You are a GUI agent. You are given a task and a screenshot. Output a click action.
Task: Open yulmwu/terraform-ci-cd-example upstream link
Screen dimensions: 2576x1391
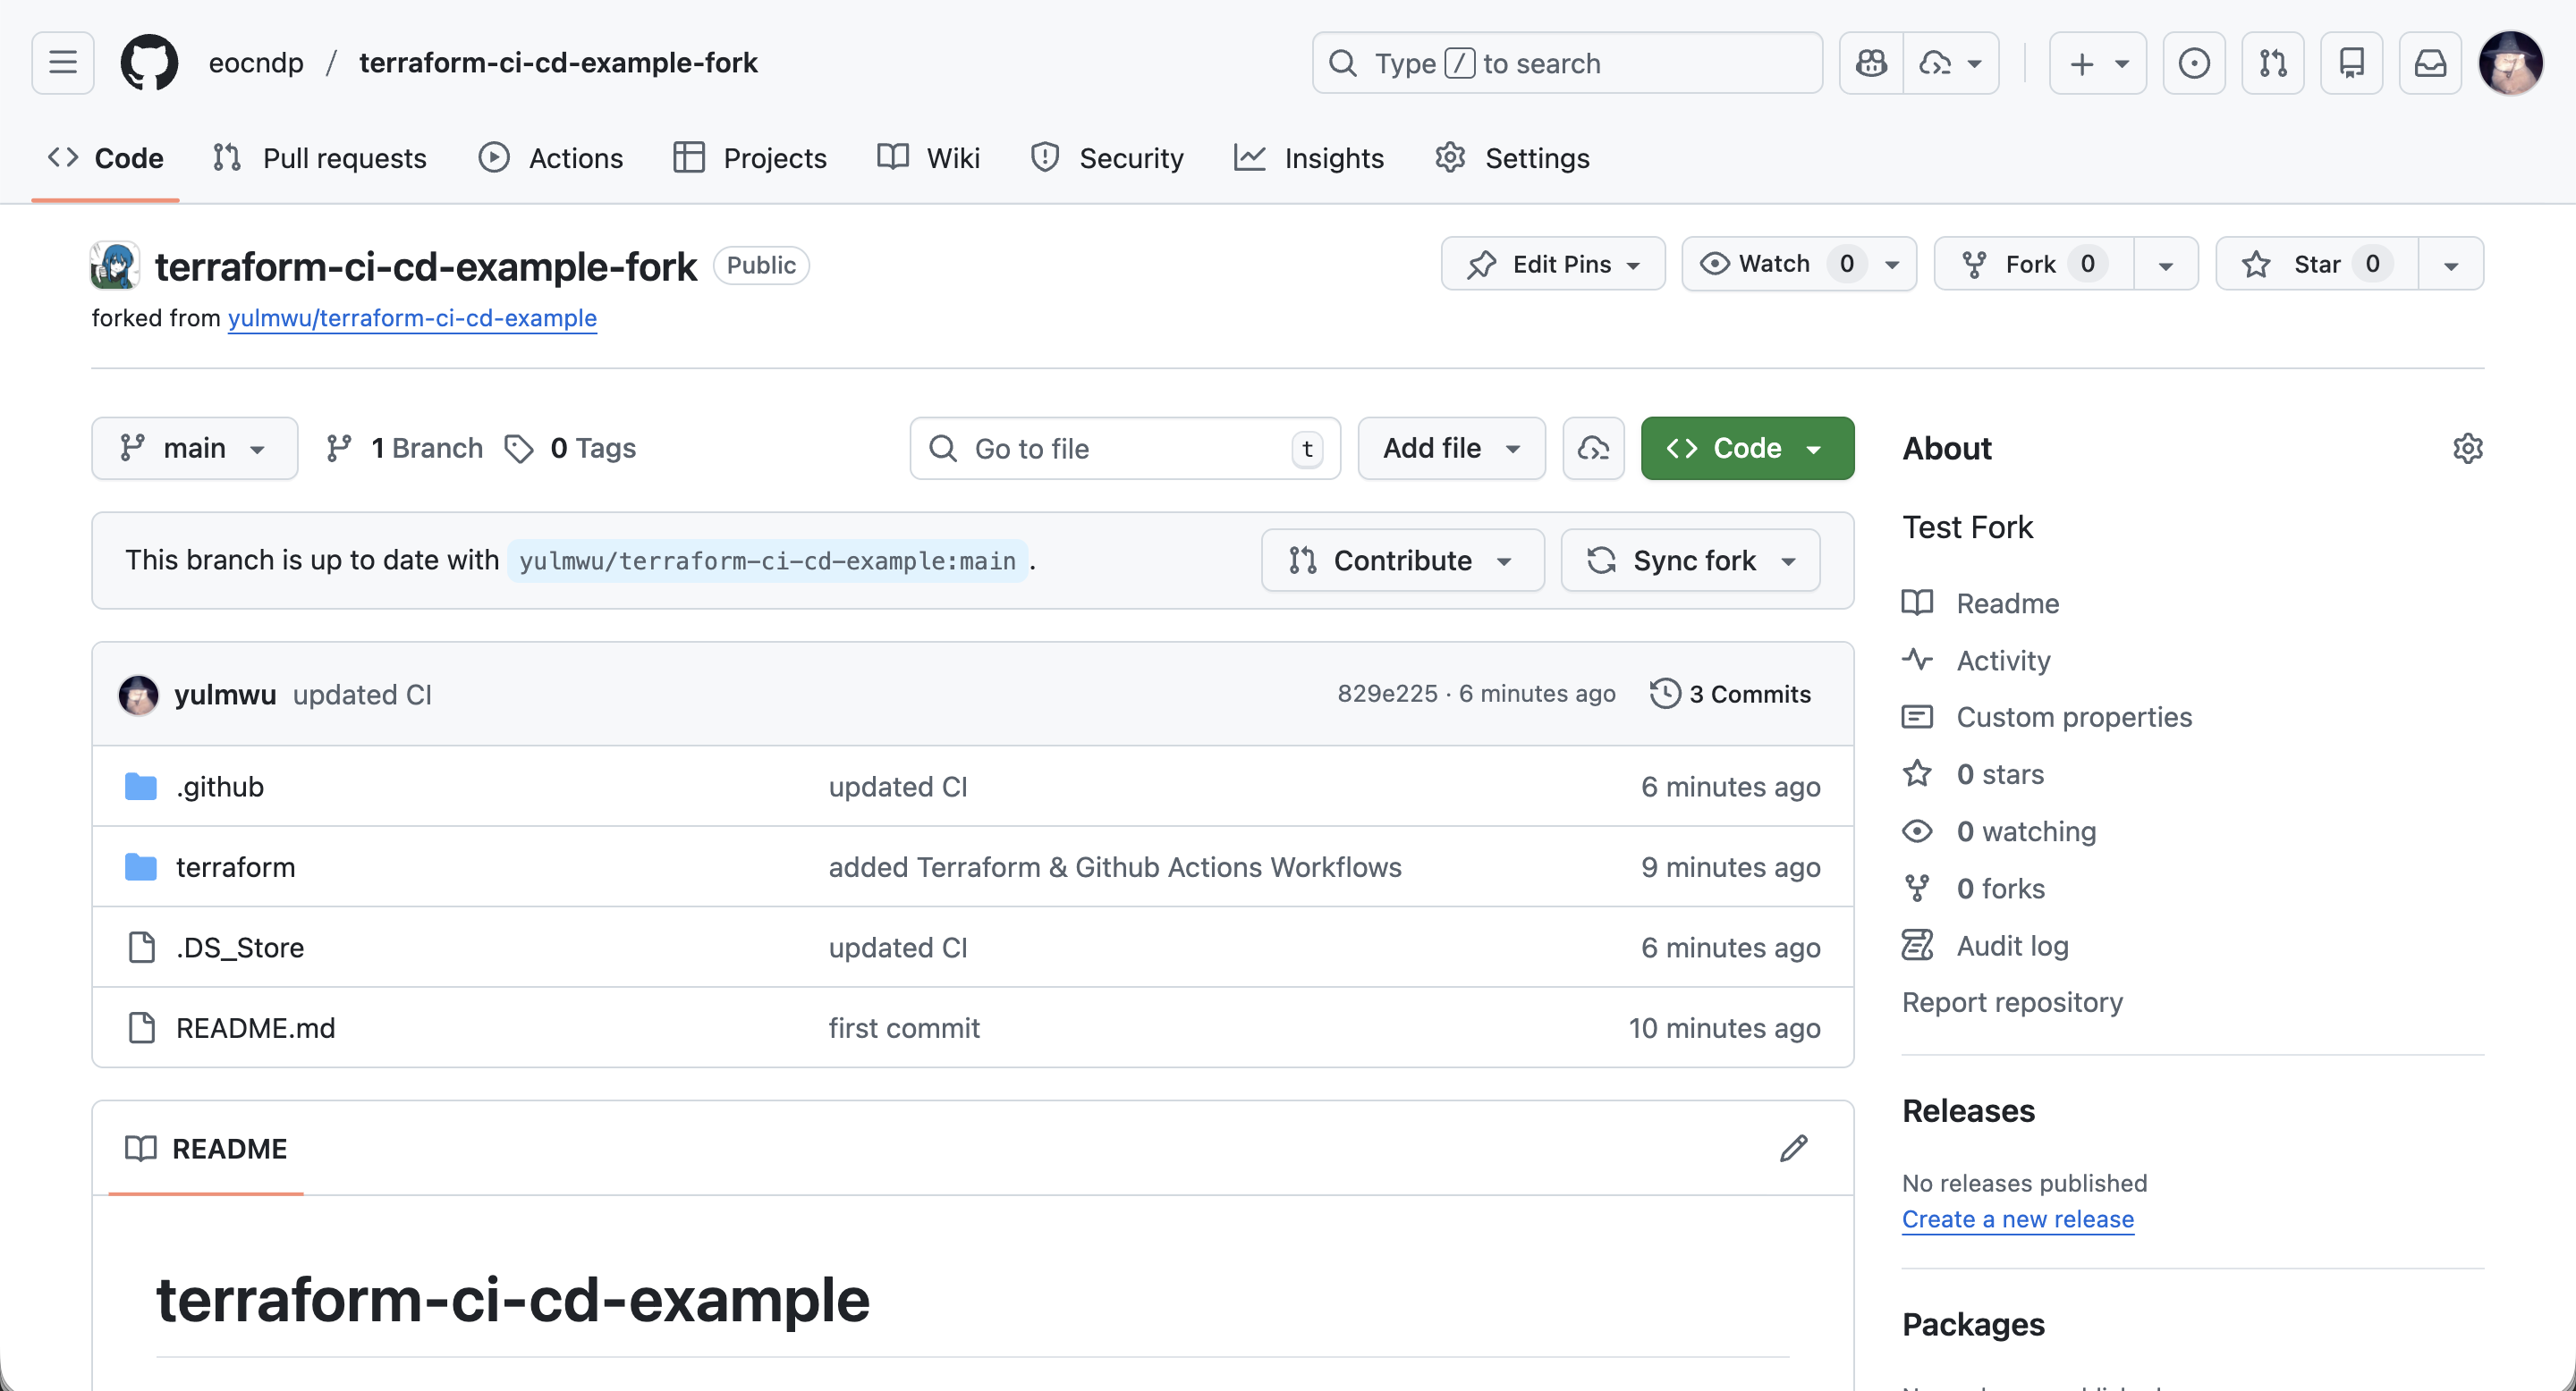tap(412, 317)
